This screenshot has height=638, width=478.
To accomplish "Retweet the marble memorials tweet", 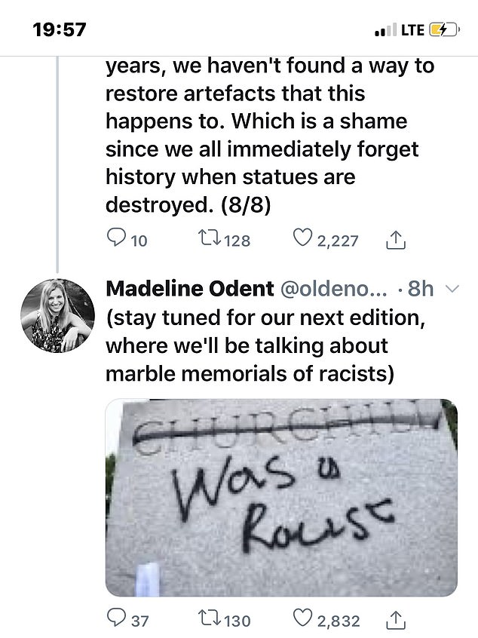I will tap(206, 621).
